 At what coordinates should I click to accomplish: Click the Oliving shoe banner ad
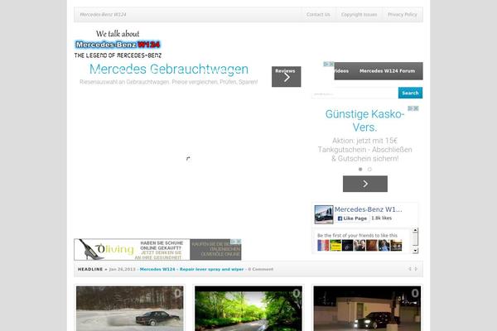(x=157, y=250)
